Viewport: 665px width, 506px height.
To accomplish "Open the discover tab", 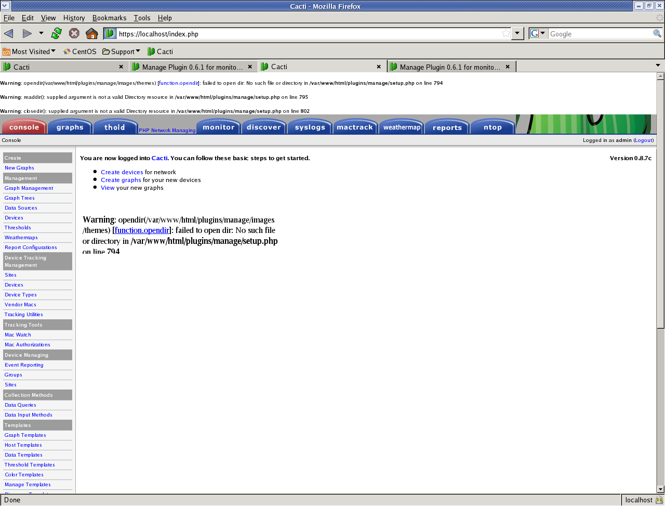I will coord(264,127).
